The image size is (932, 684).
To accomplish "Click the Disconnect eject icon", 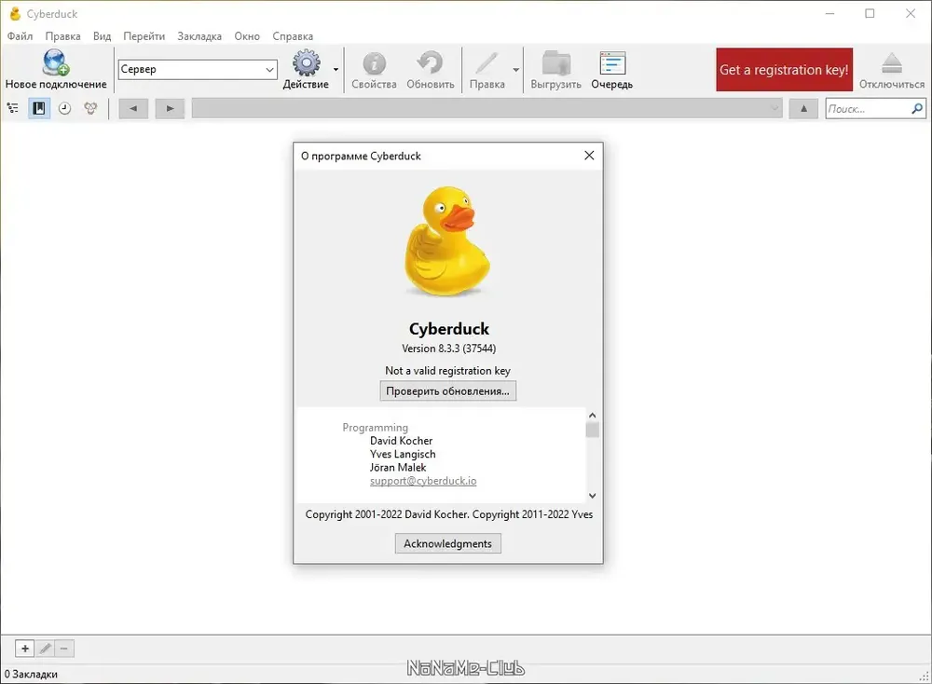I will point(892,63).
